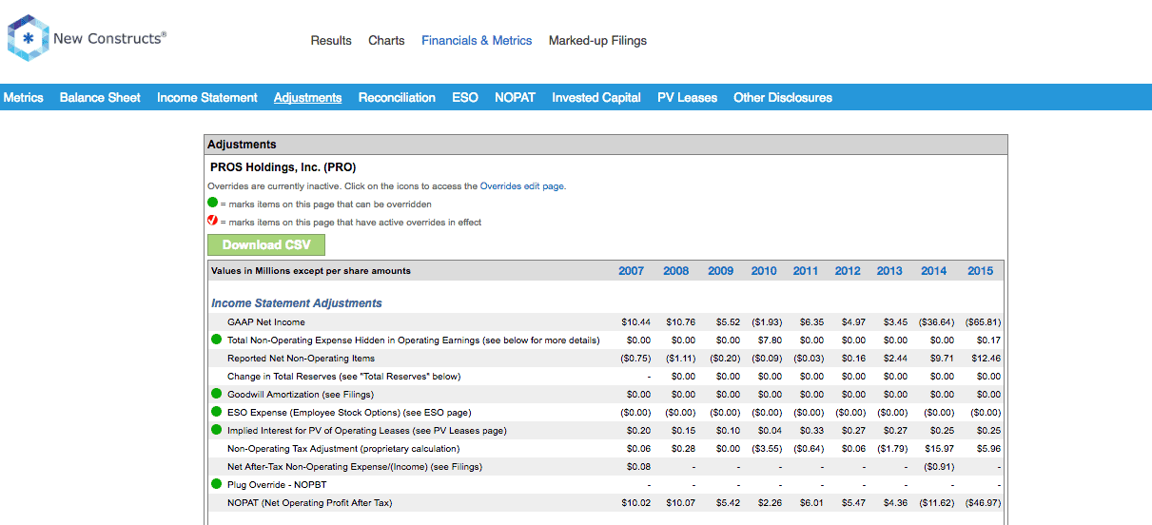The height and width of the screenshot is (525, 1152).
Task: Click the green dot legend icon
Action: (213, 204)
